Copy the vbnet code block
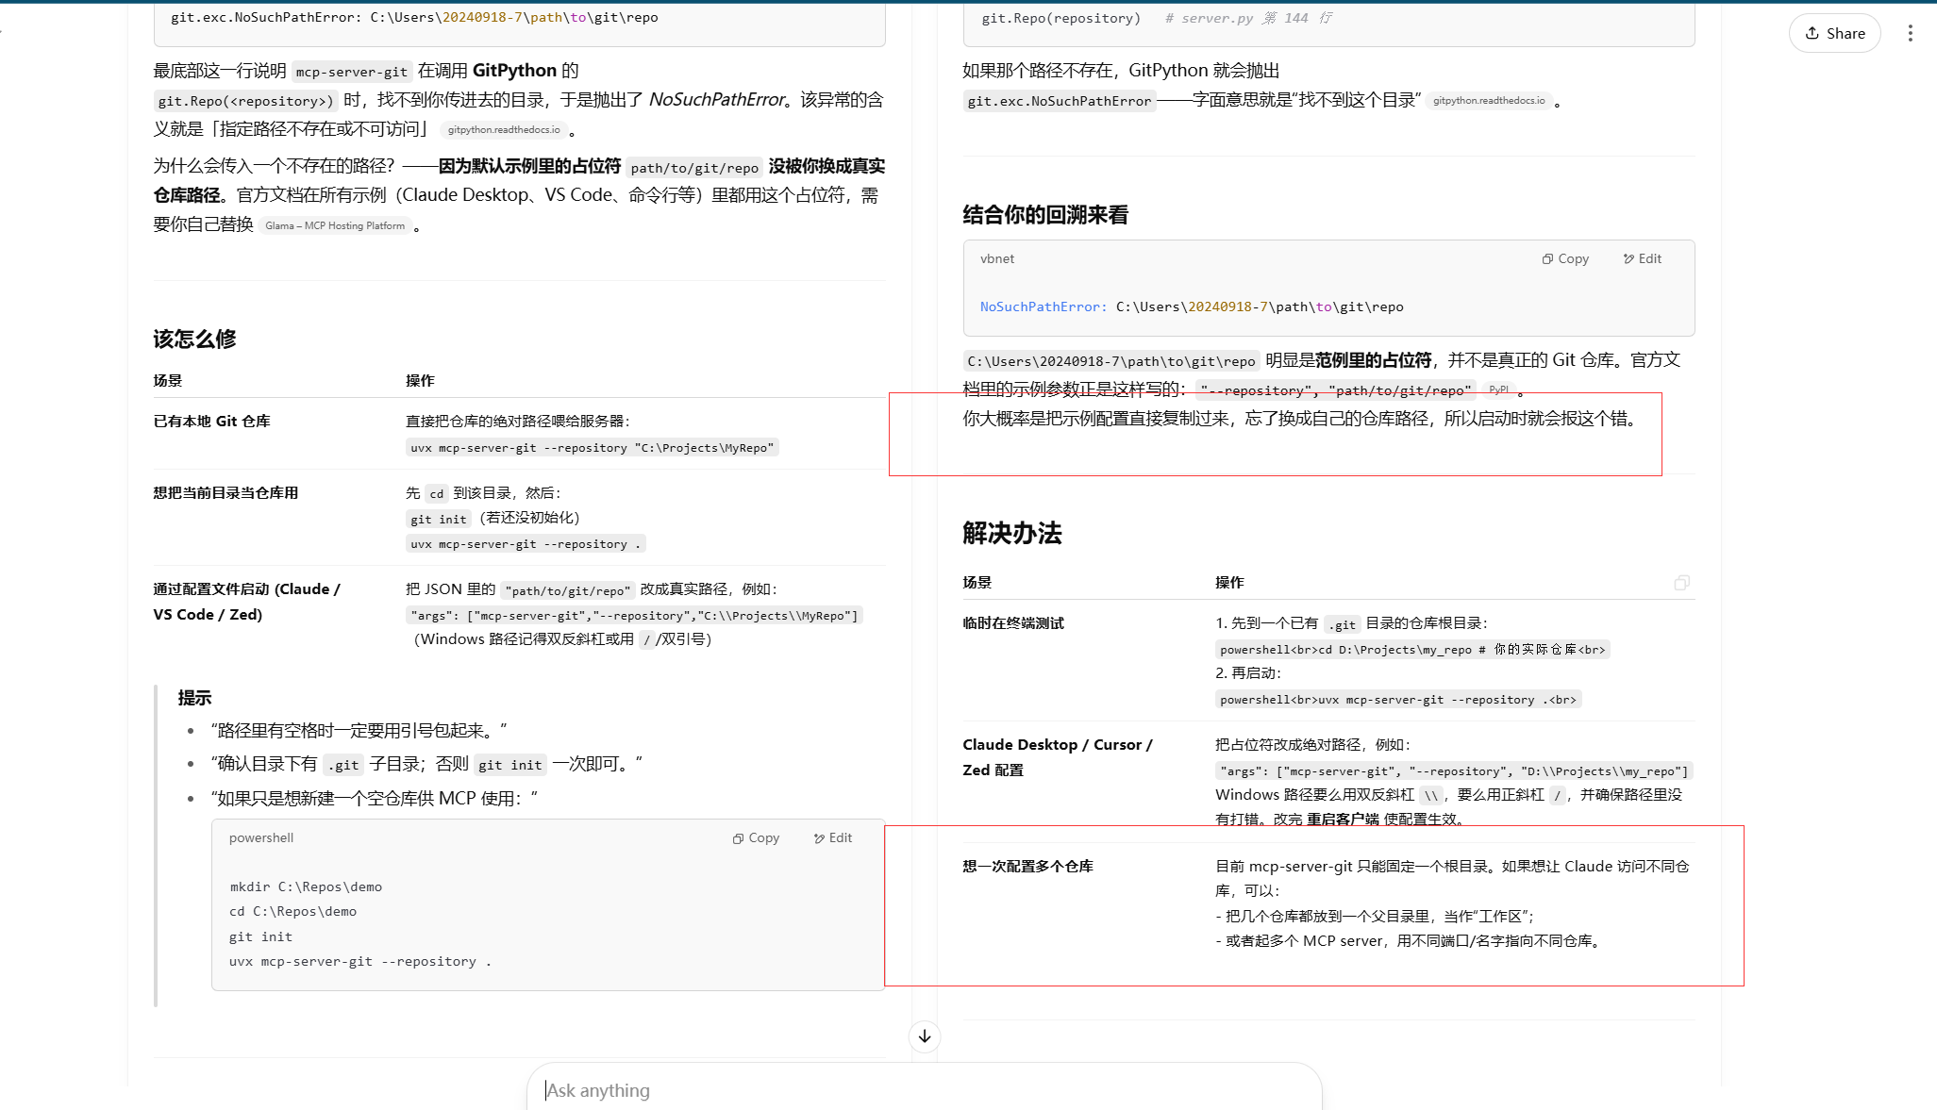 click(1565, 258)
